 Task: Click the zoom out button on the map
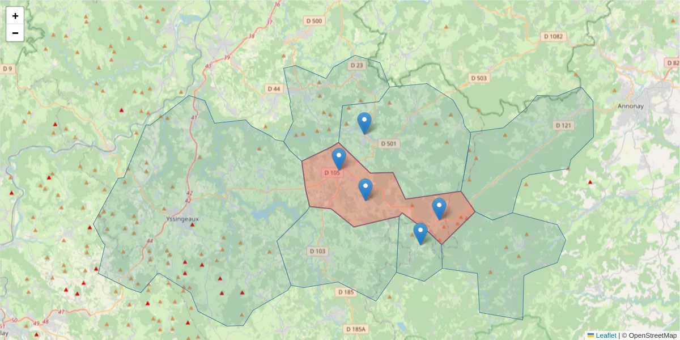pos(15,33)
